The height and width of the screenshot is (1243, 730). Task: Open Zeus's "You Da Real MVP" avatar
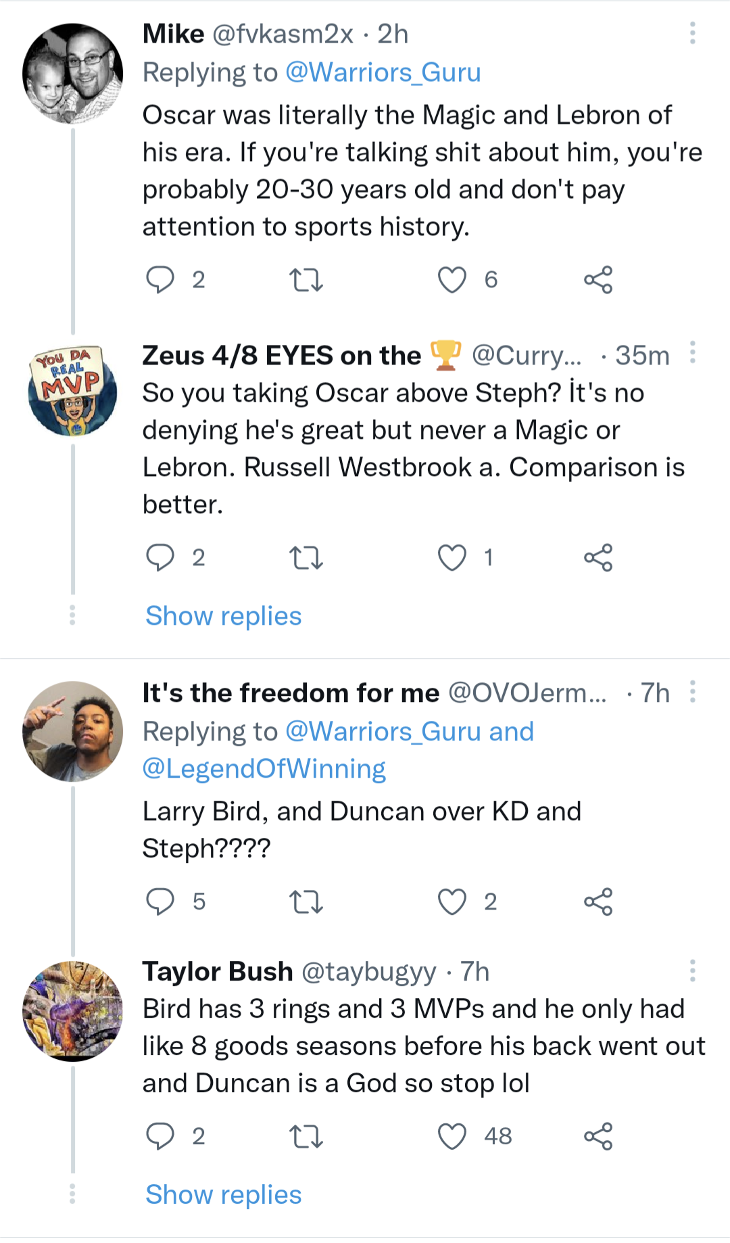coord(73,392)
